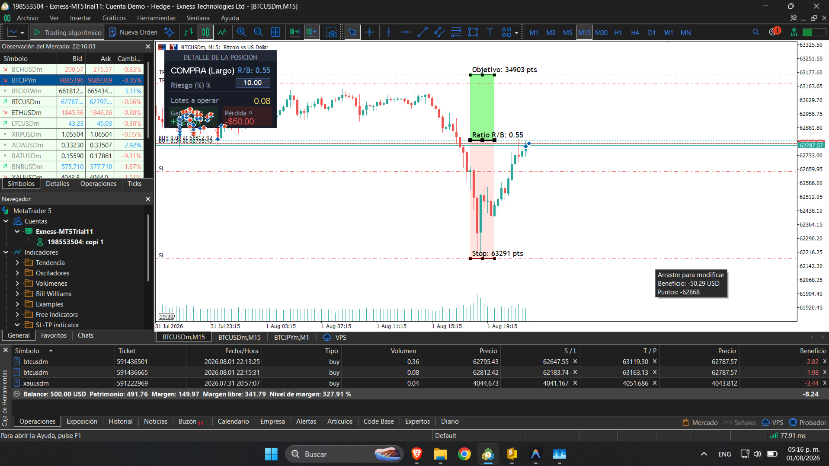Image resolution: width=829 pixels, height=466 pixels.
Task: Collapse the Exness-MT5Trial11 account node
Action: (x=17, y=232)
